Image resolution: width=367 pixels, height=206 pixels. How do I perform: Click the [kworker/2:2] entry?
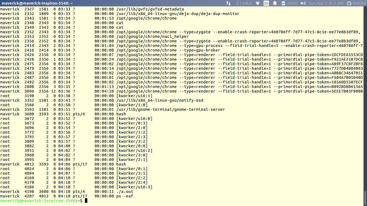coord(132,178)
